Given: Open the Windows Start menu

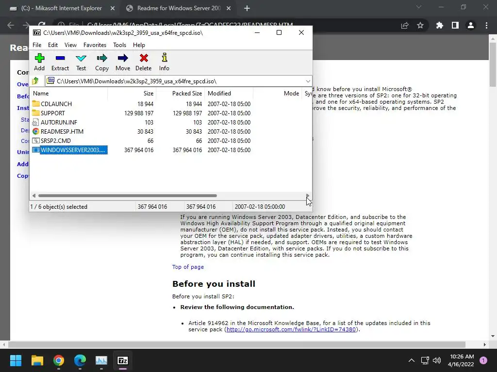Looking at the screenshot, I should pyautogui.click(x=16, y=360).
